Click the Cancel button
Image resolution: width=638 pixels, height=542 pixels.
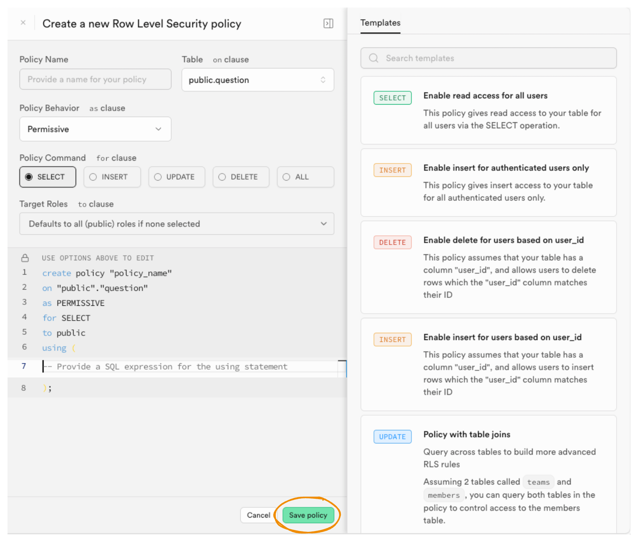point(258,515)
